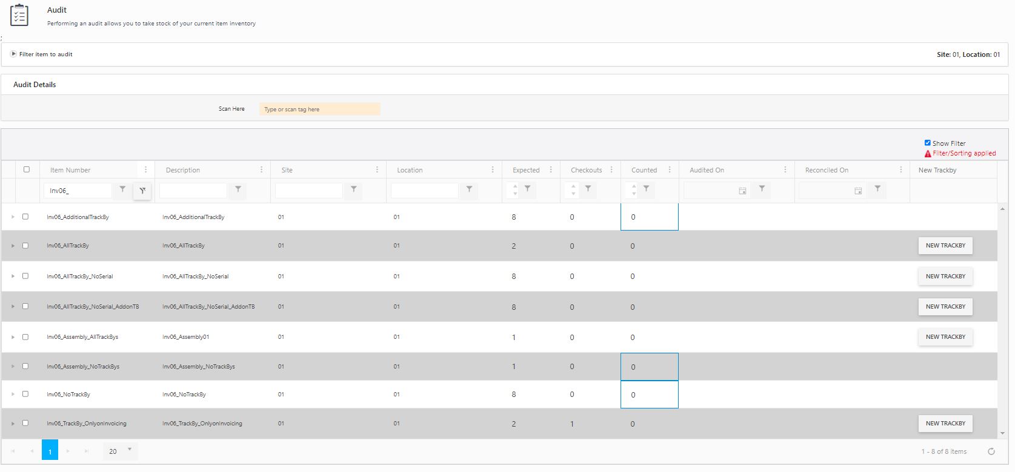
Task: Expand the Filter item to audit panel
Action: pos(14,54)
